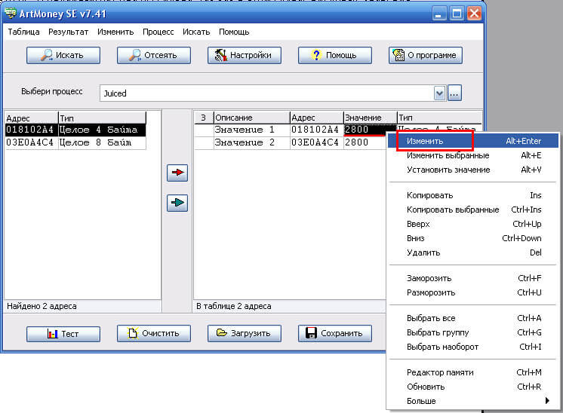This screenshot has width=563, height=413.
Task: Click the browse '...' button next to process
Action: pyautogui.click(x=454, y=93)
